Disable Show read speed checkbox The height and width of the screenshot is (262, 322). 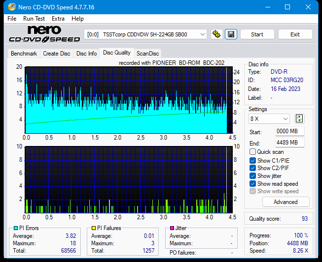tap(252, 184)
